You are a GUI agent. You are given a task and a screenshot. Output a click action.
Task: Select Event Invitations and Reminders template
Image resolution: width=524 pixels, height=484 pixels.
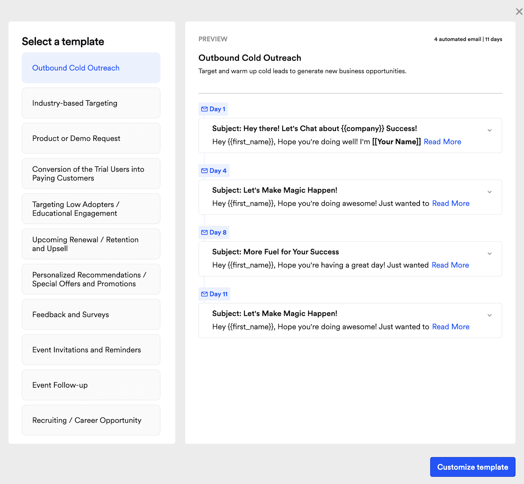91,350
